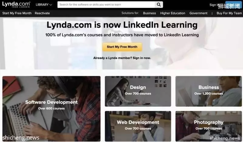
Task: Click the blue button in top-right corner
Action: point(233,5)
